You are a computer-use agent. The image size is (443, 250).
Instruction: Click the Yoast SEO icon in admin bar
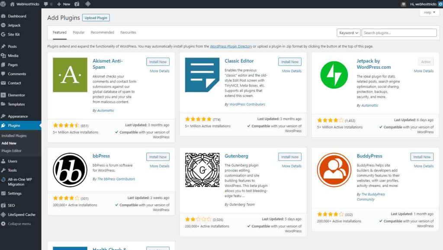coord(77,4)
